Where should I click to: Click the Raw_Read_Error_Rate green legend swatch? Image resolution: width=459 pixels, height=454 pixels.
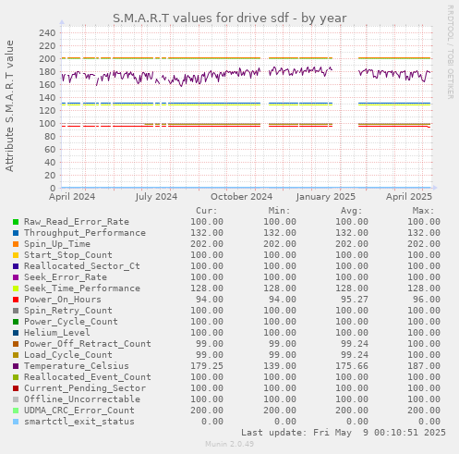pyautogui.click(x=16, y=222)
